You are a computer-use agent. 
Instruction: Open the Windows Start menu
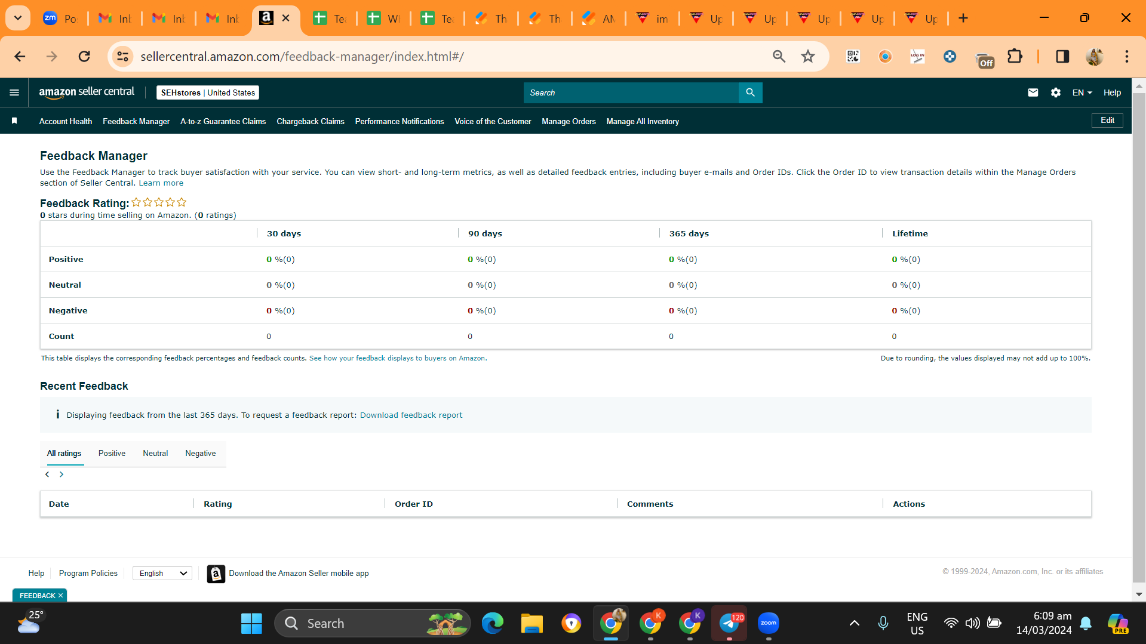(x=251, y=624)
